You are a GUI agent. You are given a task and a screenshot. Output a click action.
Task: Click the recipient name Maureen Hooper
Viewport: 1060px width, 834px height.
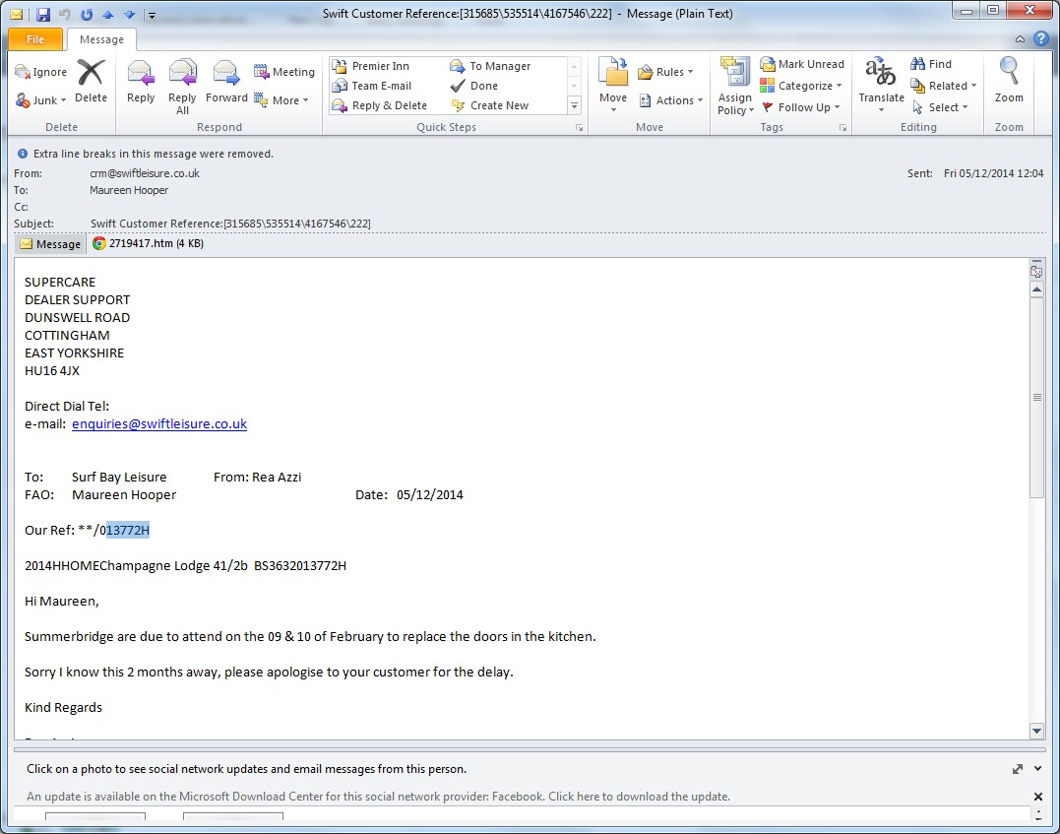[129, 190]
